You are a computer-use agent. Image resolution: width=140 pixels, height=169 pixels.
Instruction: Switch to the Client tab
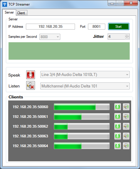point(21,13)
